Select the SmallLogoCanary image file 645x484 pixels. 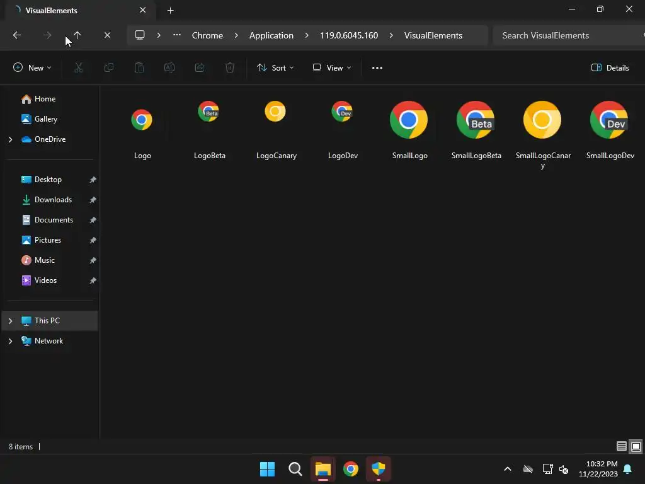click(x=543, y=136)
